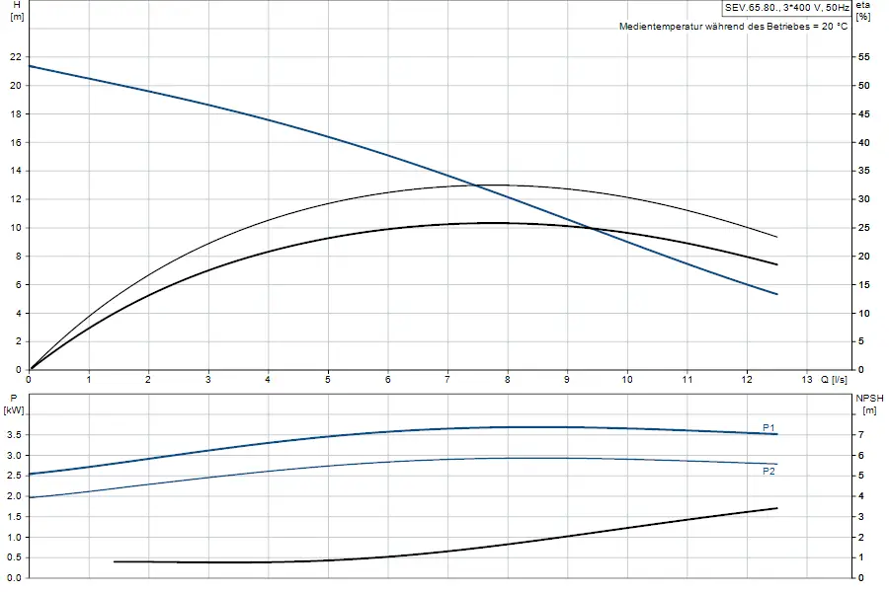
Task: Click the NPSH [m] axis title
Action: [869, 405]
